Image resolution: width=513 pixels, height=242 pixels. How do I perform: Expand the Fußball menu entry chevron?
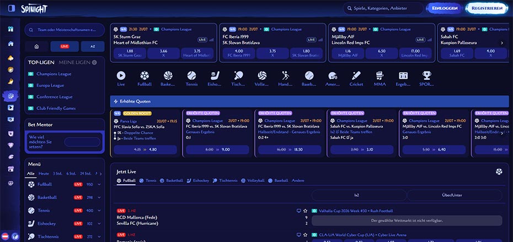tap(99, 185)
